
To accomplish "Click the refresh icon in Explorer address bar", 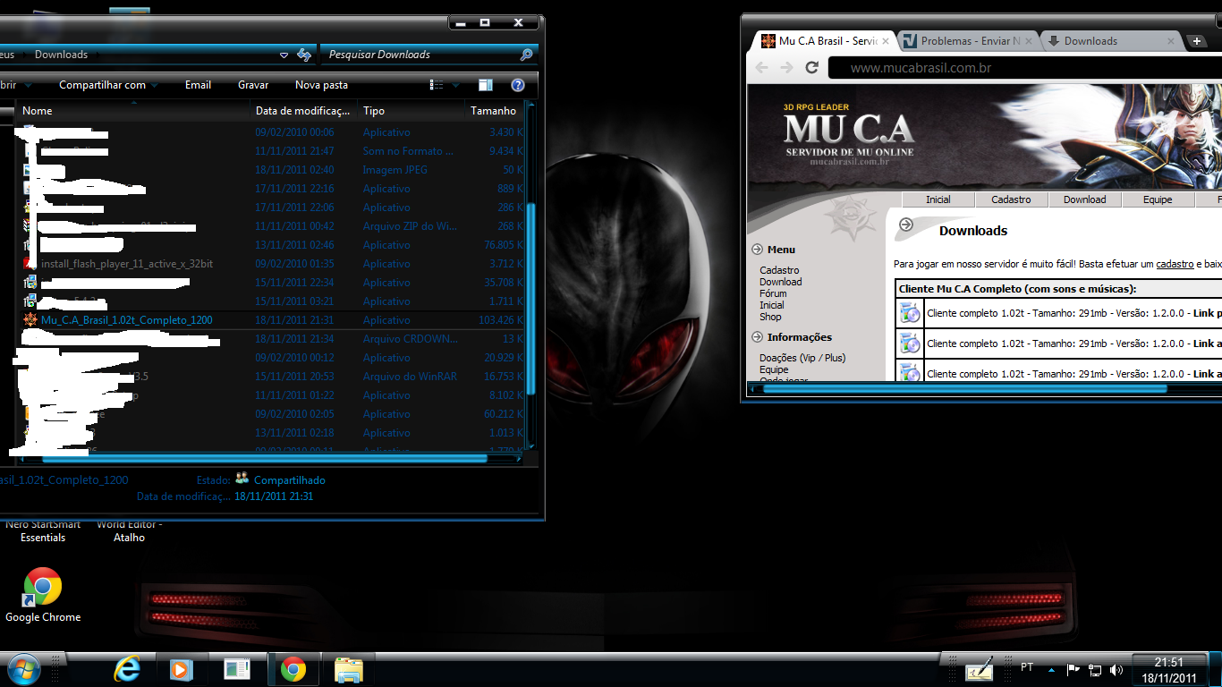I will click(x=304, y=55).
